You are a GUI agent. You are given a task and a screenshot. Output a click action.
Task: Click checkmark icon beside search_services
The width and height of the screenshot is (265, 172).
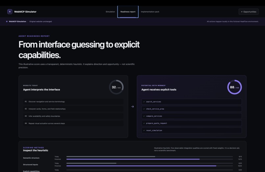pyautogui.click(x=144, y=102)
